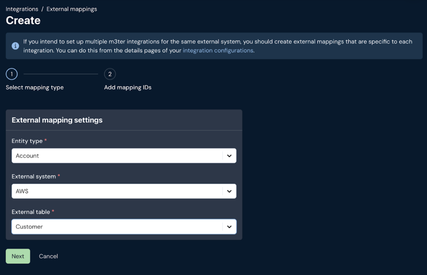Select step 2 circle indicator
The image size is (427, 275).
pyautogui.click(x=110, y=74)
